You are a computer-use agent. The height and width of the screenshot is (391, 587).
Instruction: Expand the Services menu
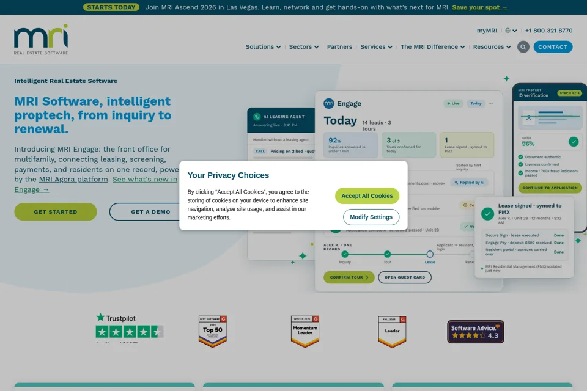(x=376, y=47)
